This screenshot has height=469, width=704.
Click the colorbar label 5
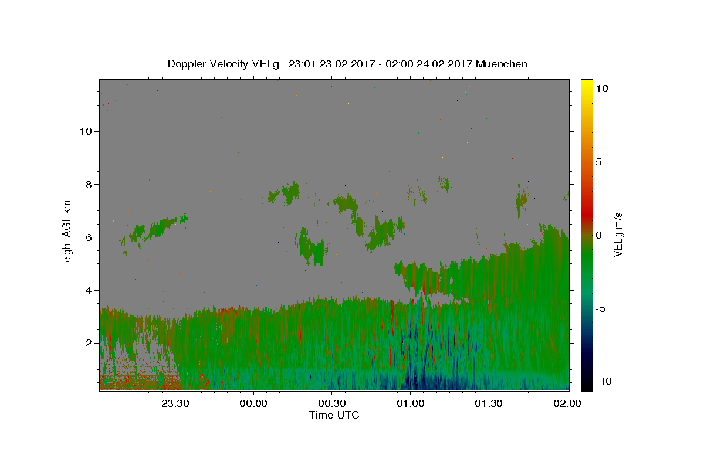tap(598, 162)
